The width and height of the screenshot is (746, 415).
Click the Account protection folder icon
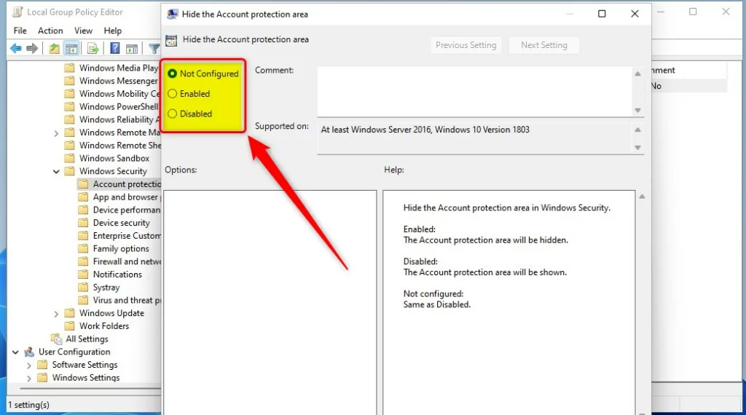pos(83,183)
